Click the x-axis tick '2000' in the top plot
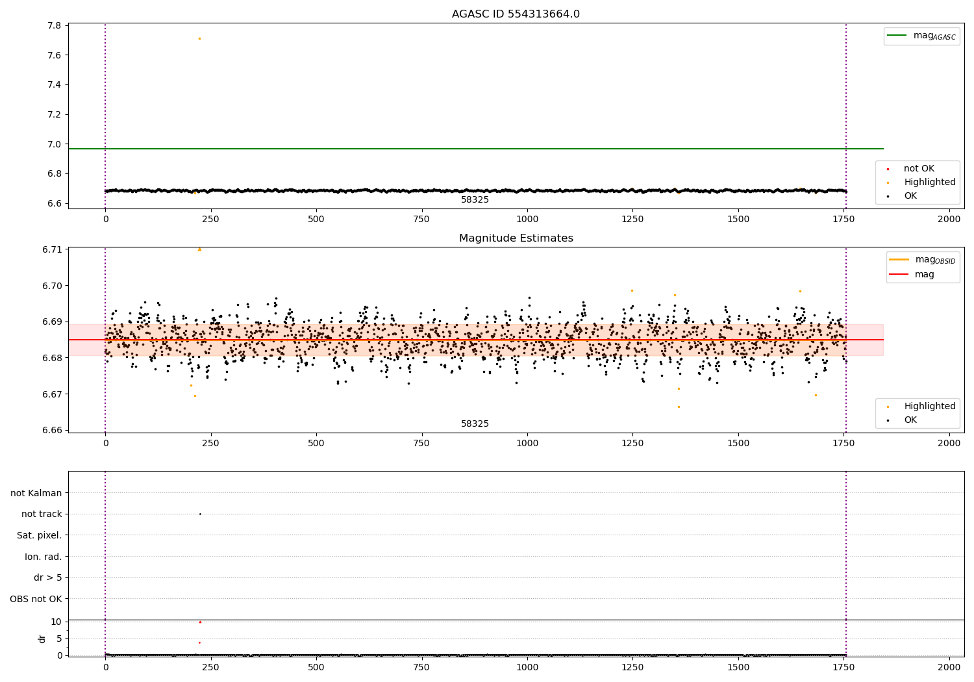 coord(949,220)
